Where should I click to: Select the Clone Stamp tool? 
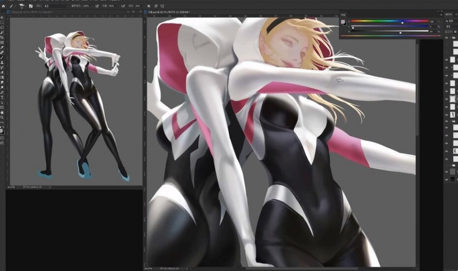click(2, 63)
